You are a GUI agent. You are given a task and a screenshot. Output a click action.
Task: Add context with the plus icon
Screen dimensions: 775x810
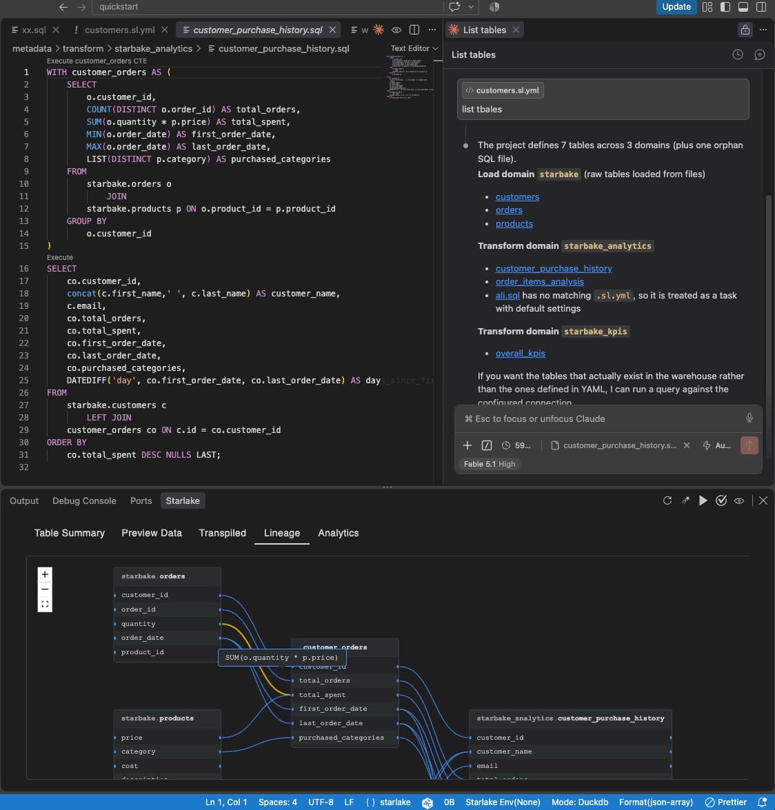[467, 445]
